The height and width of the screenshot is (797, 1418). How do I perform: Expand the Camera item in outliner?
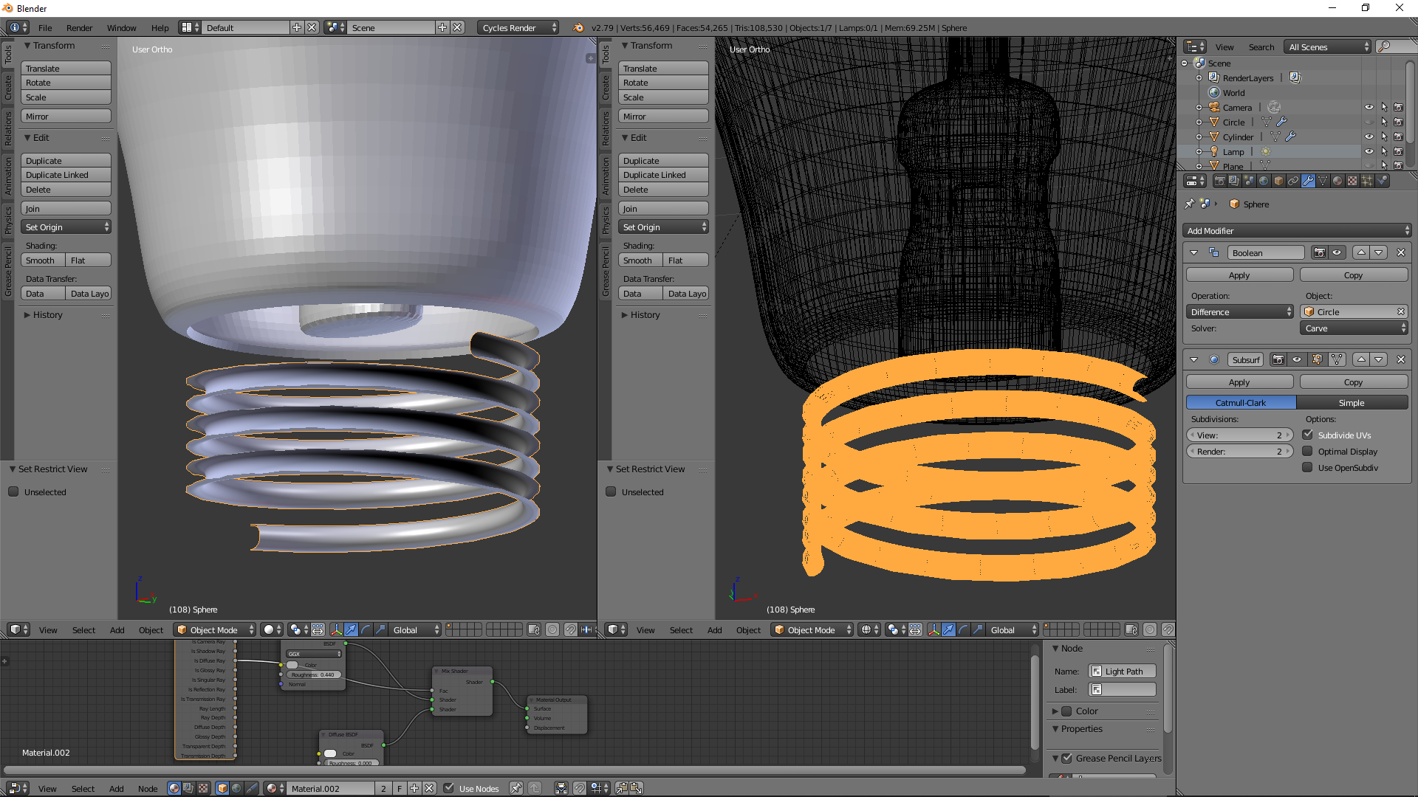pos(1199,108)
